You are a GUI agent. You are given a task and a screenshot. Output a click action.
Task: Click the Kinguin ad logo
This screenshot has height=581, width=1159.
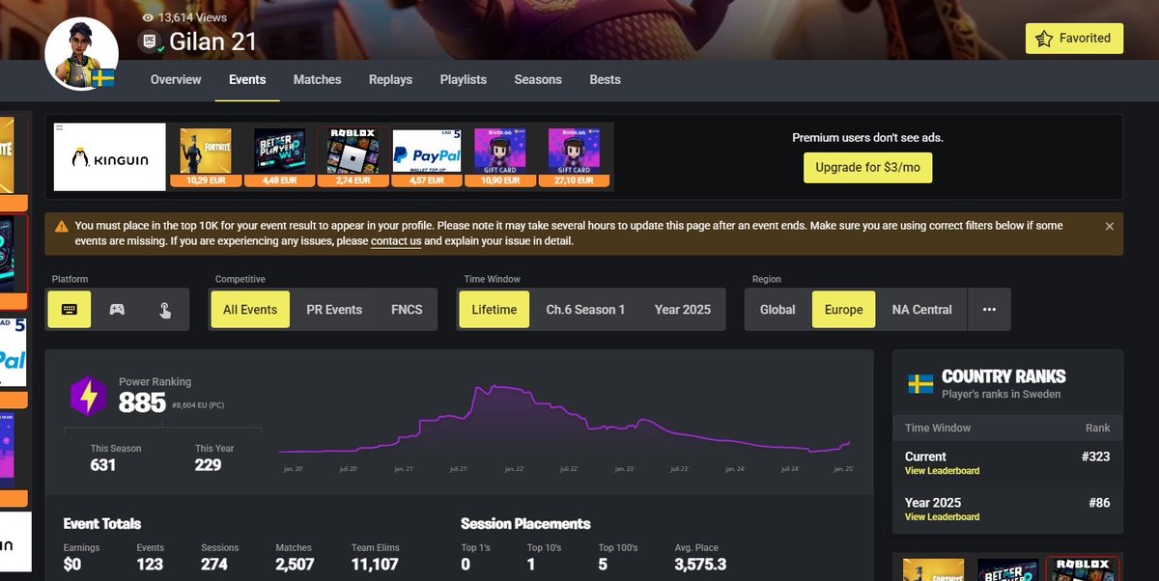pos(110,157)
